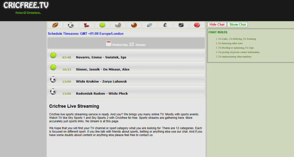The image size is (294, 157).
Task: Click the tennis ball icon beside the 03:48 match
Action: [x=53, y=55]
